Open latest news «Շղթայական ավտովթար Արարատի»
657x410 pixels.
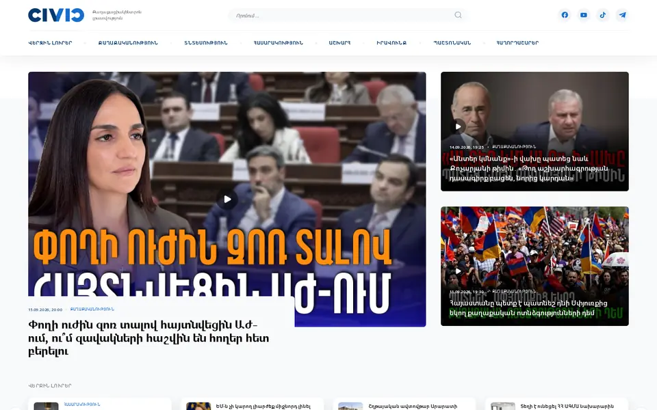(x=413, y=406)
